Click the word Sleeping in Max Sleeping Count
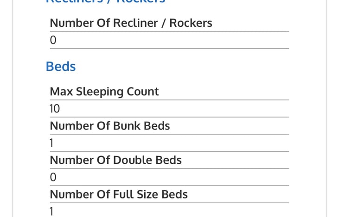The height and width of the screenshot is (217, 339). click(100, 92)
